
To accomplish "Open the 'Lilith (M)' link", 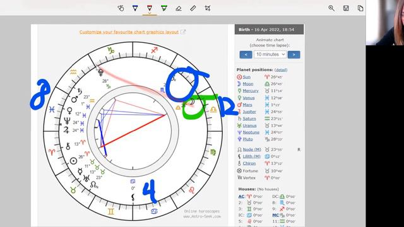I will (252, 156).
